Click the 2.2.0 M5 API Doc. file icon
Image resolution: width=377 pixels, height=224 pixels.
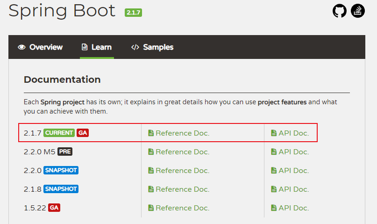(x=274, y=152)
